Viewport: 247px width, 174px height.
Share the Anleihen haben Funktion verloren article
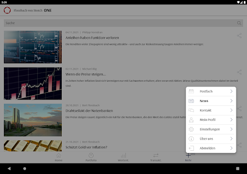[x=239, y=36]
